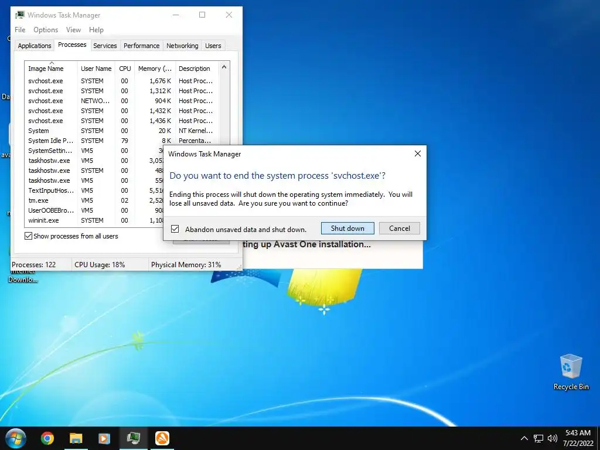Select the svchost.exe row using 1,676 K
600x450 pixels.
pyautogui.click(x=121, y=81)
